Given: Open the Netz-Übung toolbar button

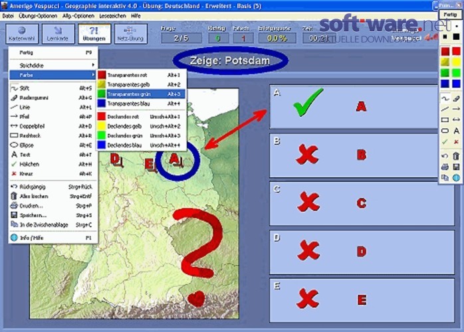Looking at the screenshot, I should point(130,34).
